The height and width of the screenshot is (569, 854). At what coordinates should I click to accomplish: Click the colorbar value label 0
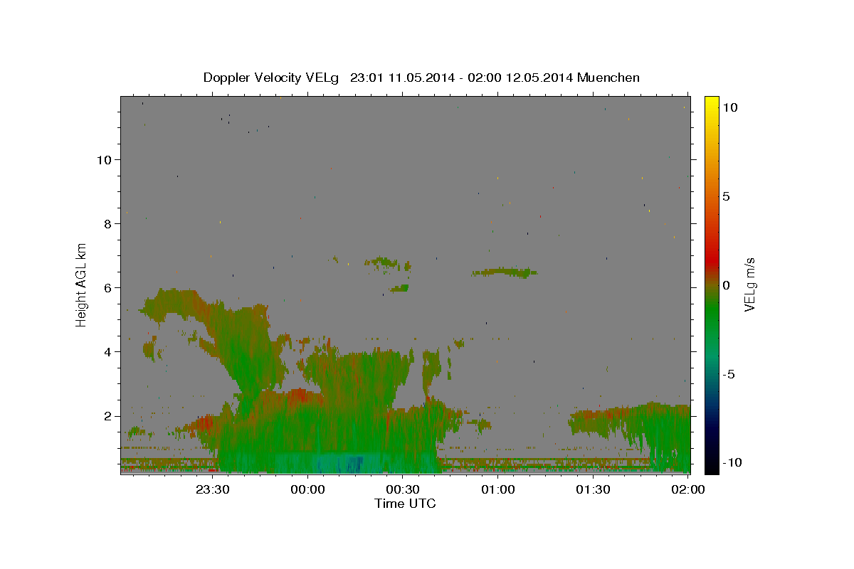(x=726, y=285)
